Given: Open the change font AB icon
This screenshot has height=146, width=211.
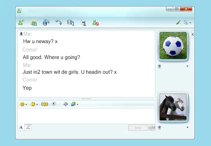Looking at the screenshot, I should (x=66, y=104).
